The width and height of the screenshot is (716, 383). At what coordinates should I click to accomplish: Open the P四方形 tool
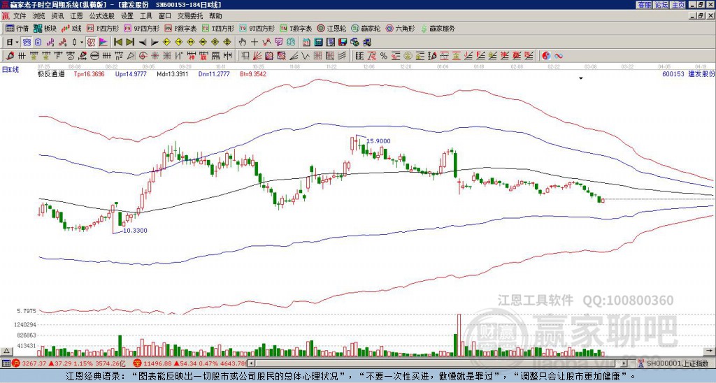coord(103,28)
